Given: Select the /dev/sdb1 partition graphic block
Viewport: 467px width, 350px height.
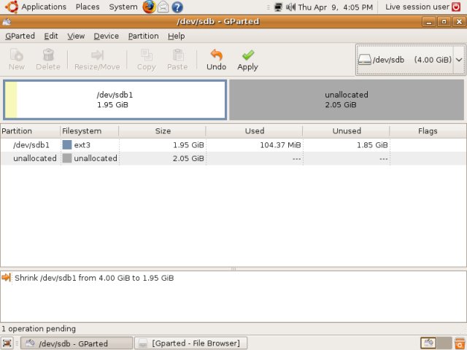Looking at the screenshot, I should click(x=115, y=100).
